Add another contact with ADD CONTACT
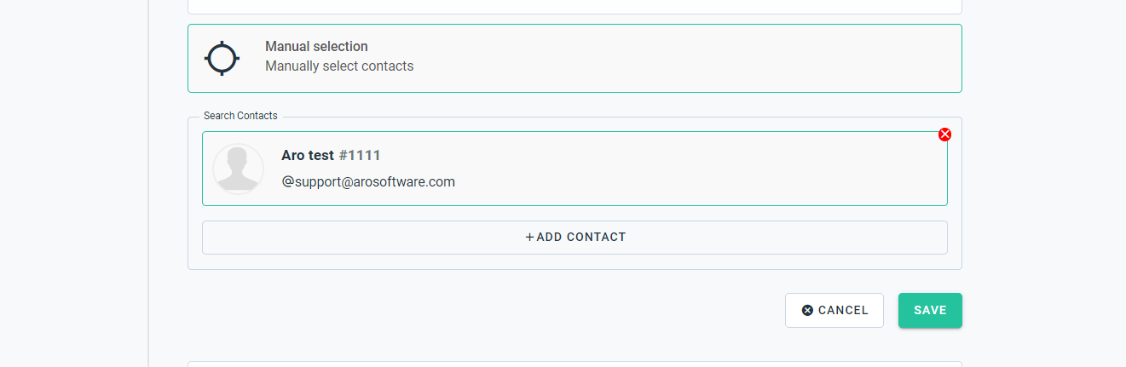 pos(575,238)
